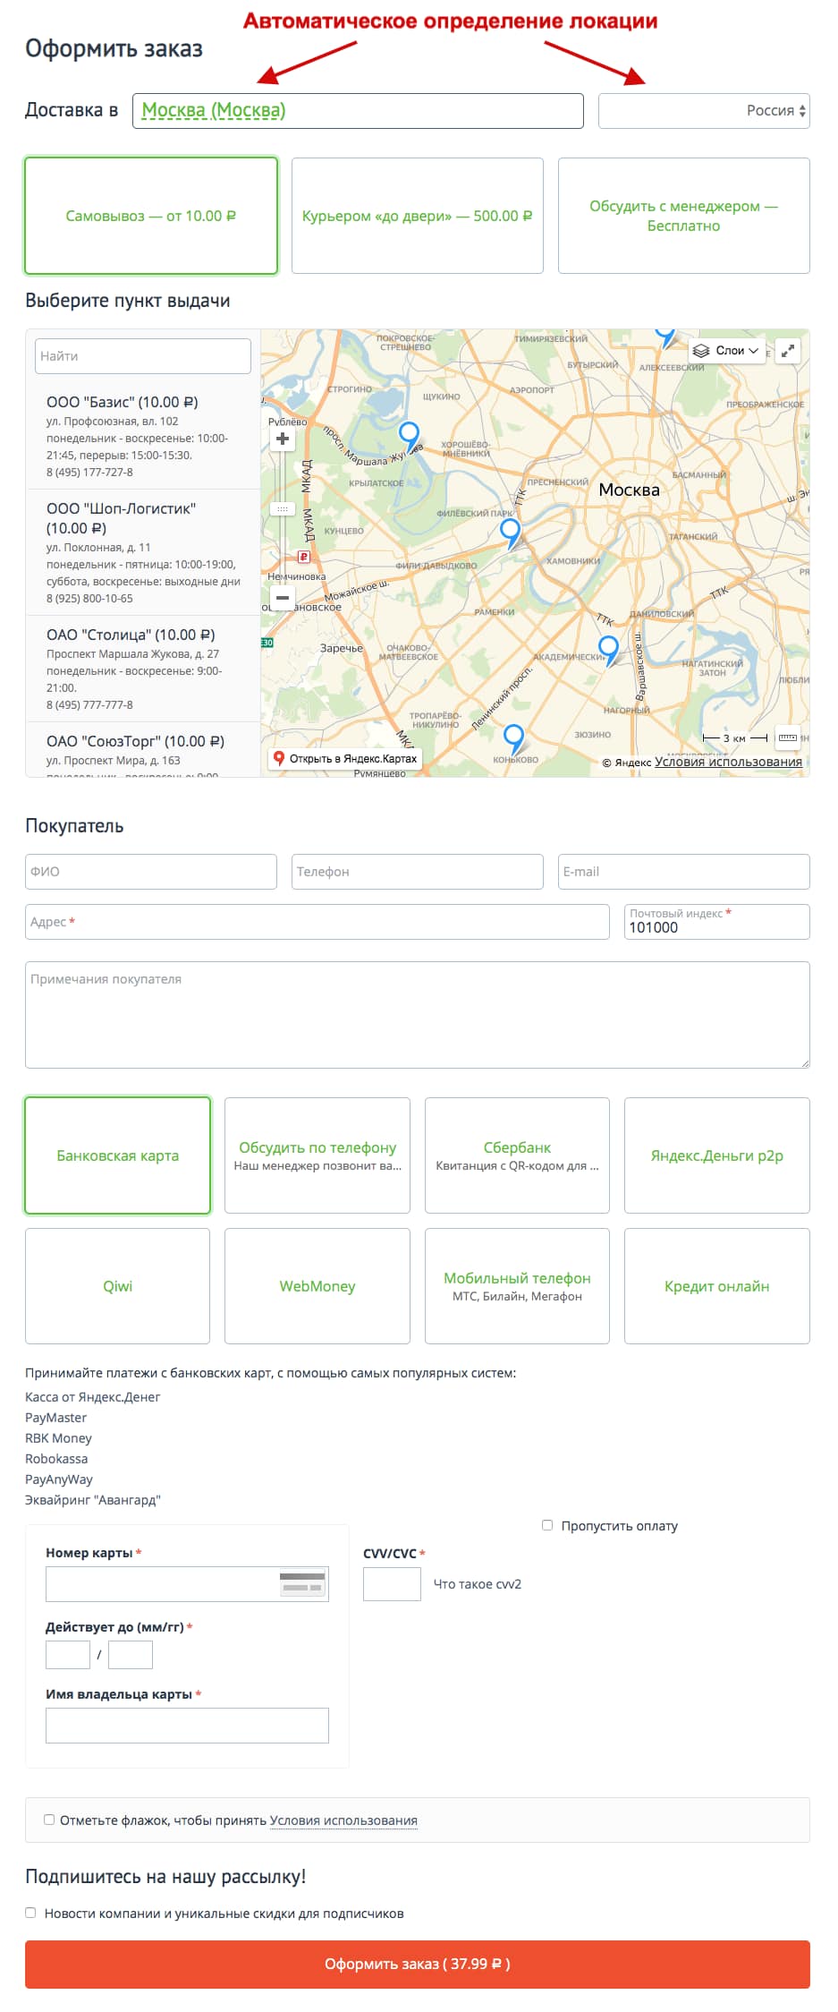The image size is (838, 2012).
Task: Subscribe via the newsletter checkbox
Action: click(30, 1913)
